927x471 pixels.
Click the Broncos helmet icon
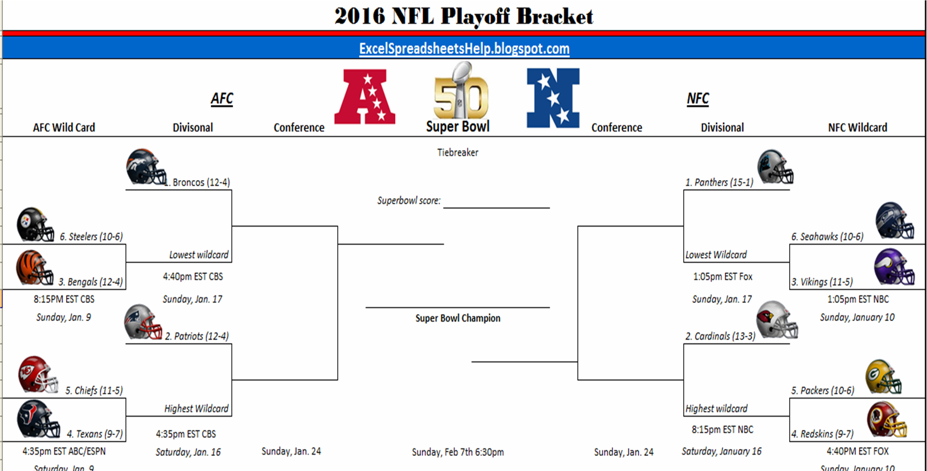coord(146,167)
